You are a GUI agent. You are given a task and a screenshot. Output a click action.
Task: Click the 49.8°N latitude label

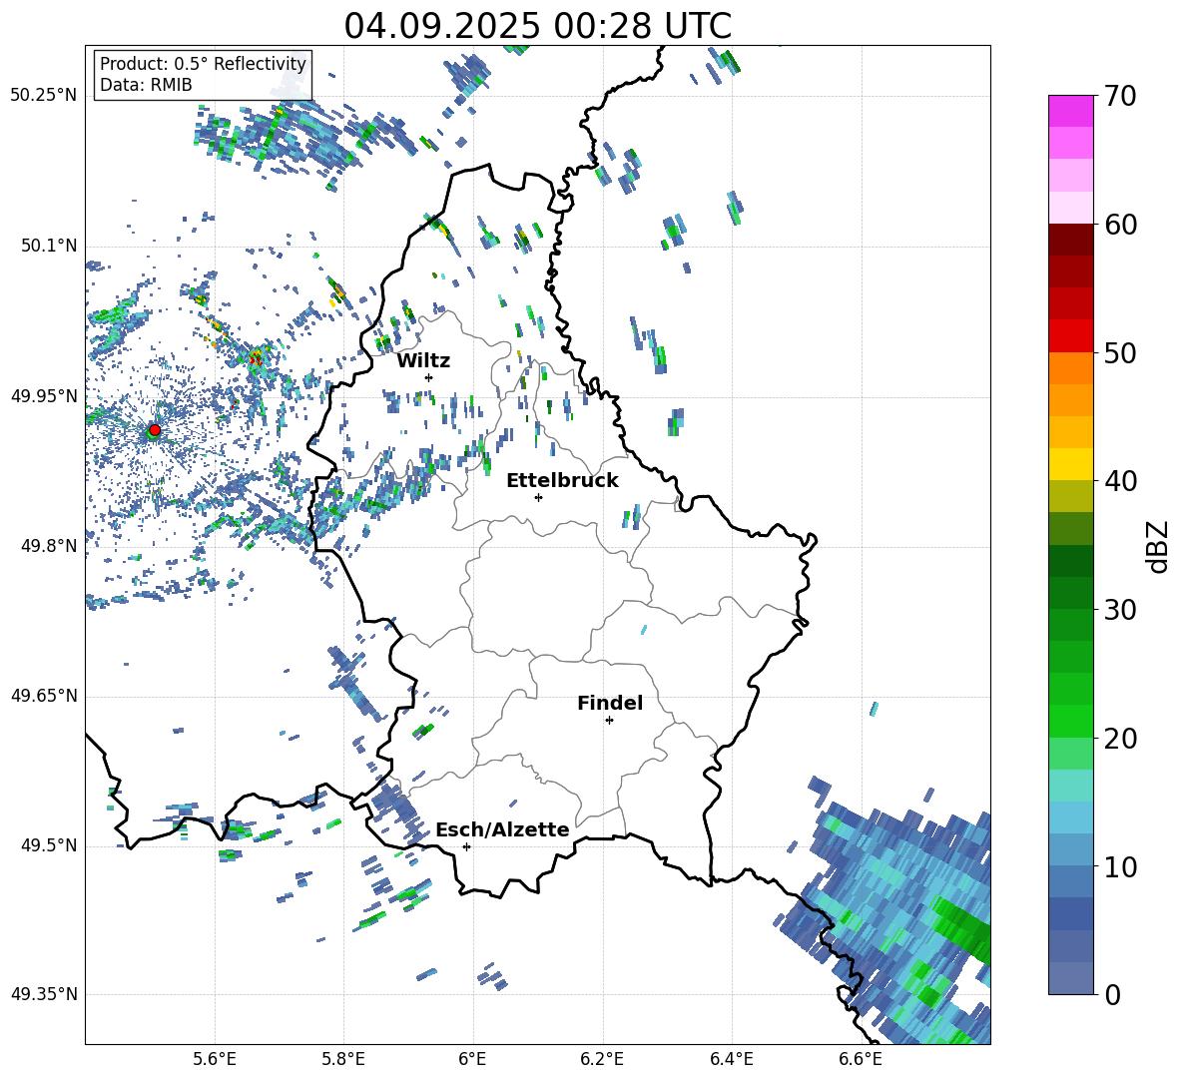(48, 546)
